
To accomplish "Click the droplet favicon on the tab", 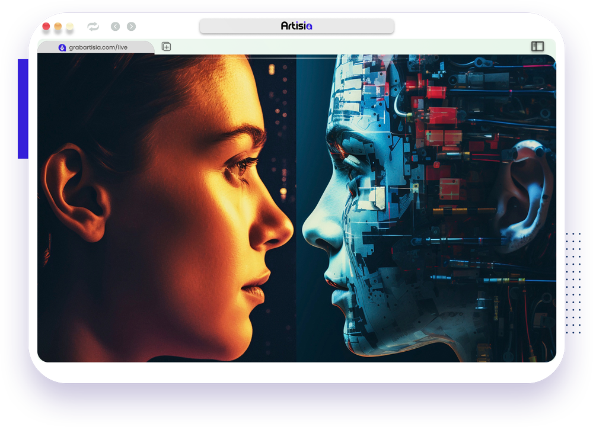I will click(62, 47).
